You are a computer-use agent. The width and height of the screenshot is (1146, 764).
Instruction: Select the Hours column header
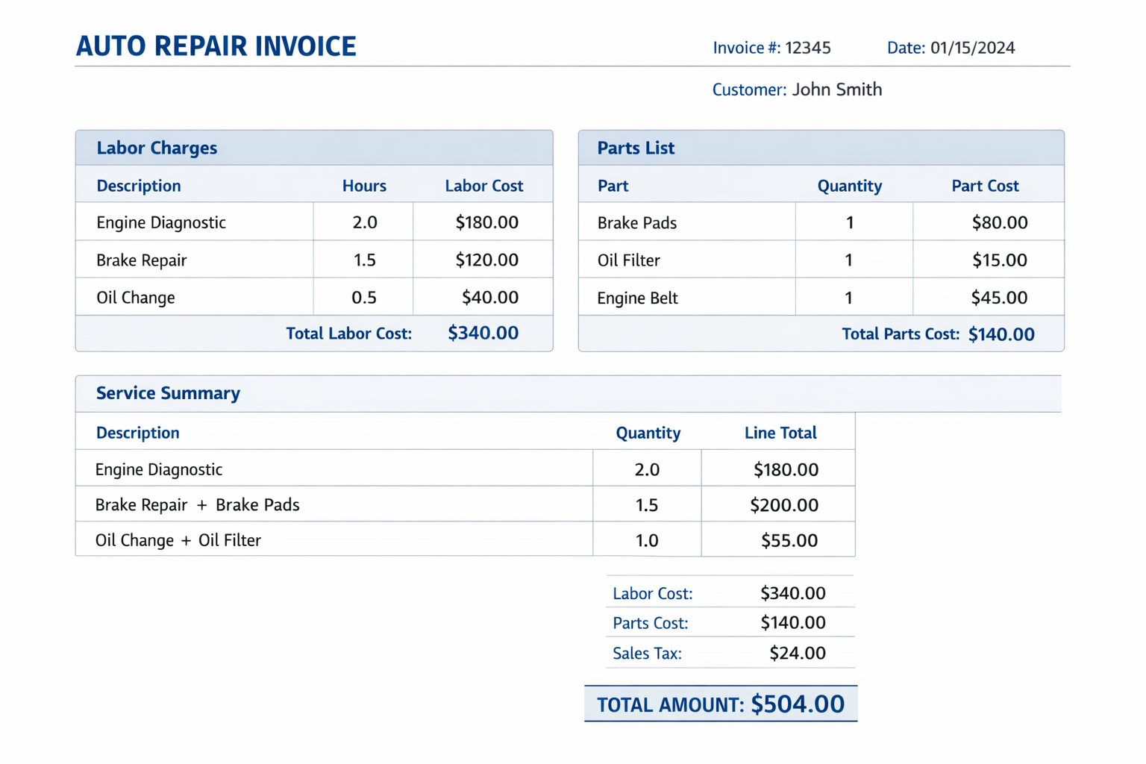(364, 186)
